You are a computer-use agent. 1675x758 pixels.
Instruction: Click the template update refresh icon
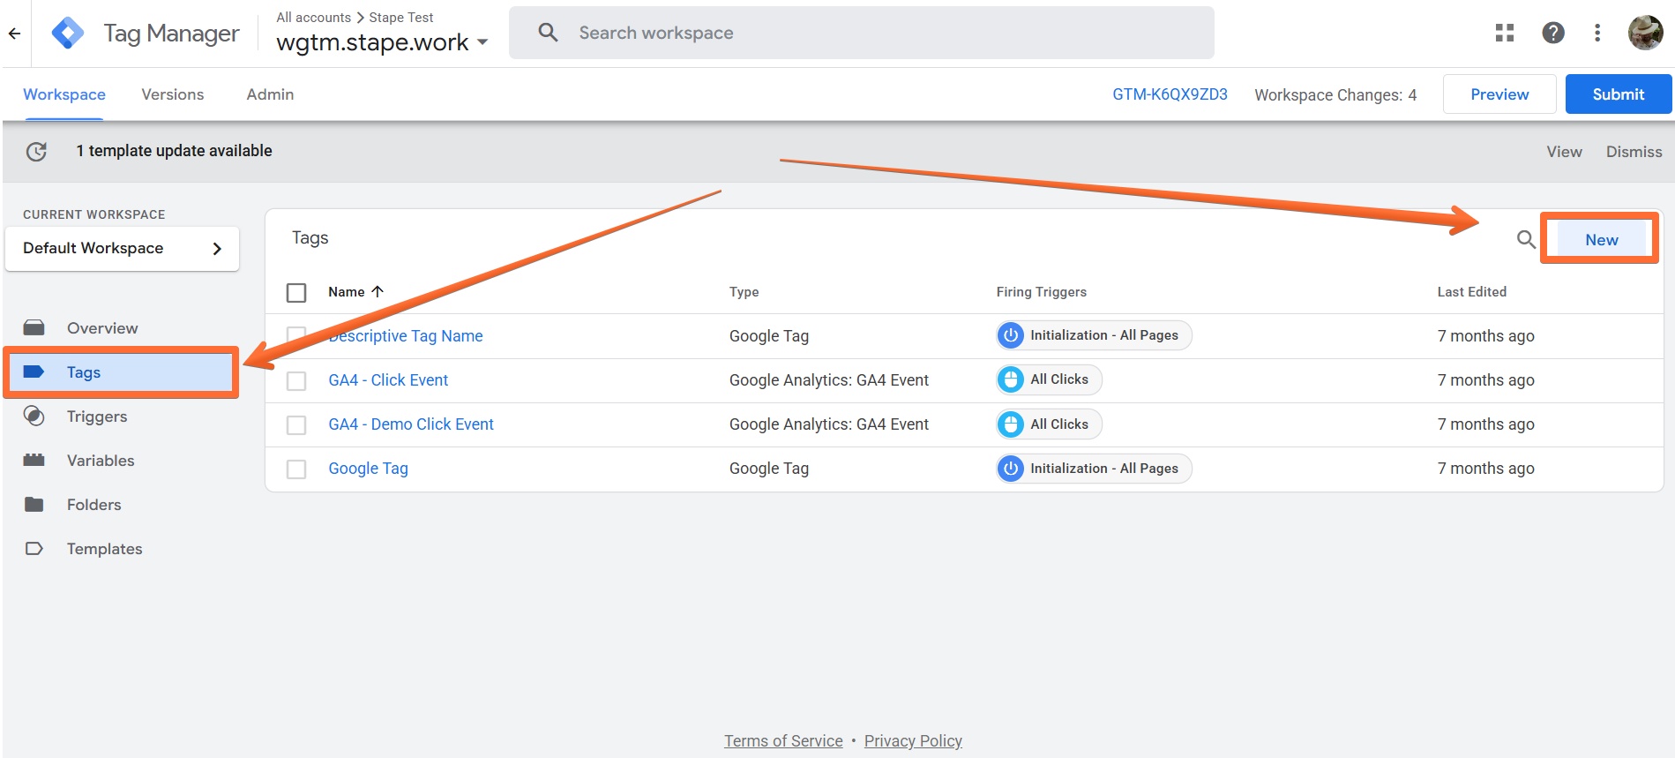coord(36,152)
